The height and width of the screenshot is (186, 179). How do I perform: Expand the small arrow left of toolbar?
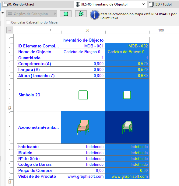[3, 13]
